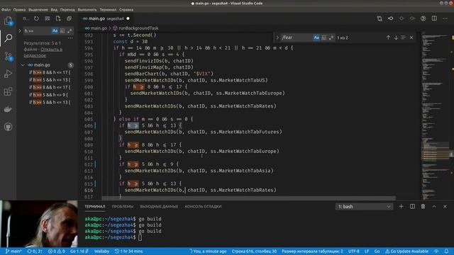This screenshot has height=255, width=454.
Task: Toggle Match Case in the sidebar search
Action: tap(55, 30)
